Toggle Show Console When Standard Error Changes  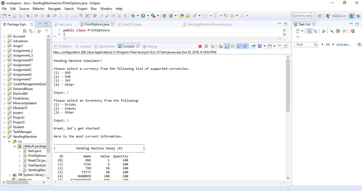coord(245,46)
